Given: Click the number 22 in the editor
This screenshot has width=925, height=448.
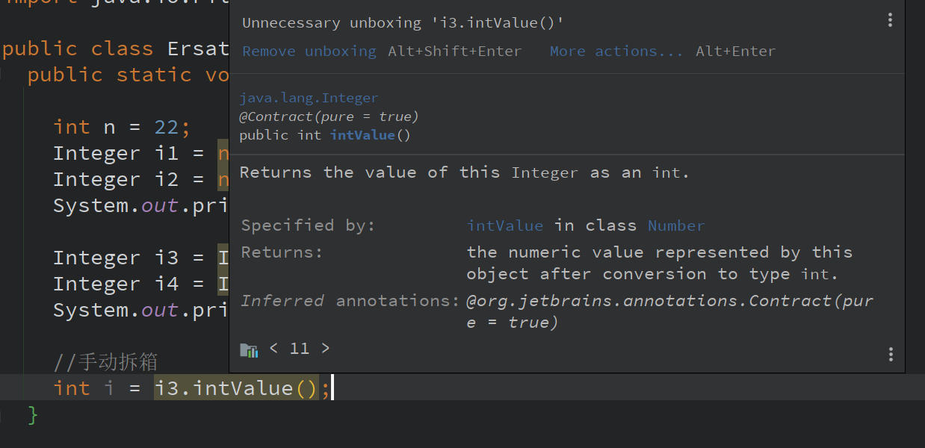Looking at the screenshot, I should tap(166, 127).
